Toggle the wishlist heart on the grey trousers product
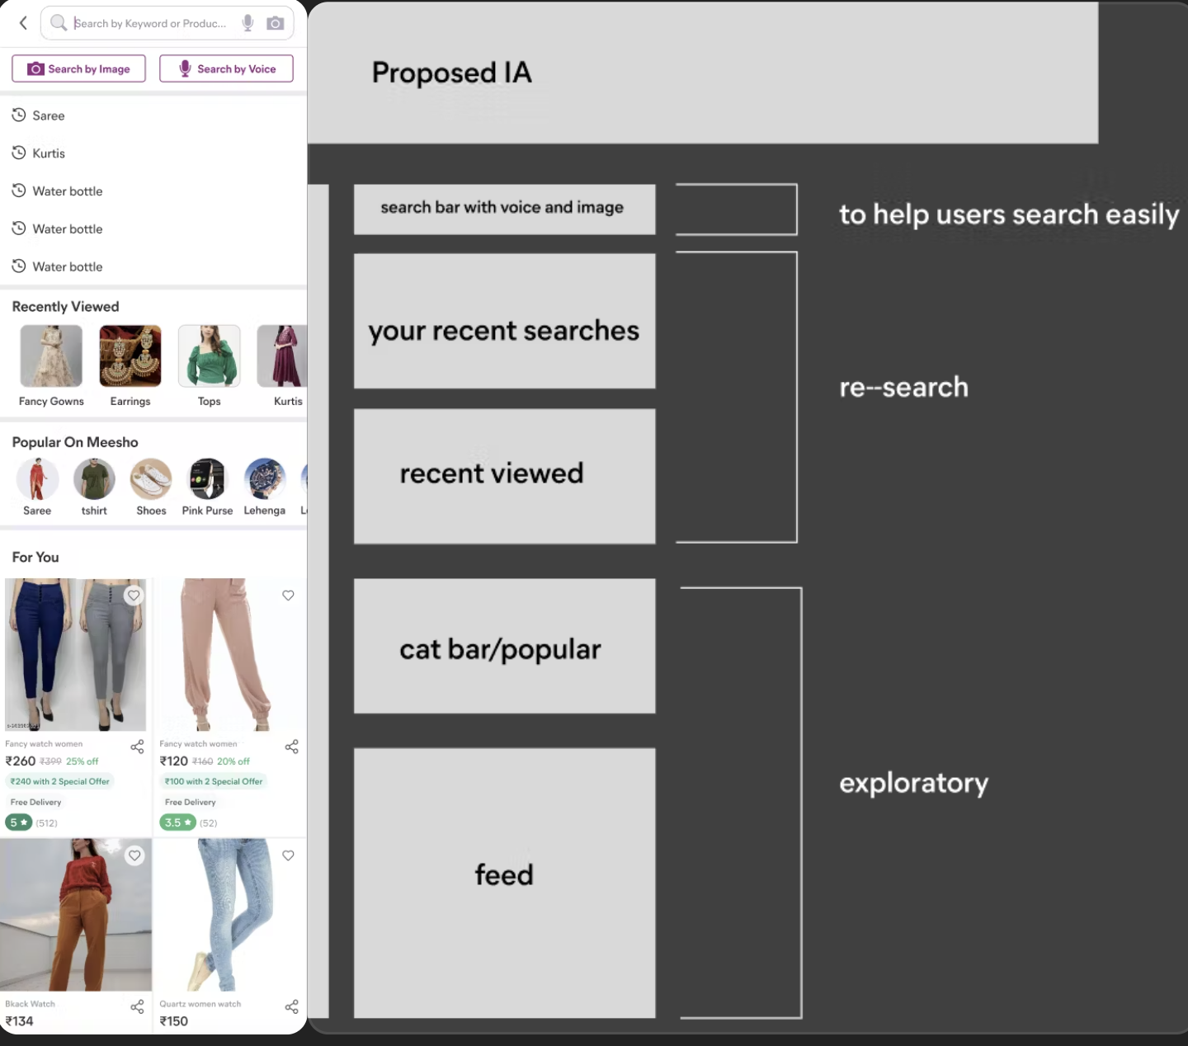Viewport: 1188px width, 1046px height. point(134,595)
